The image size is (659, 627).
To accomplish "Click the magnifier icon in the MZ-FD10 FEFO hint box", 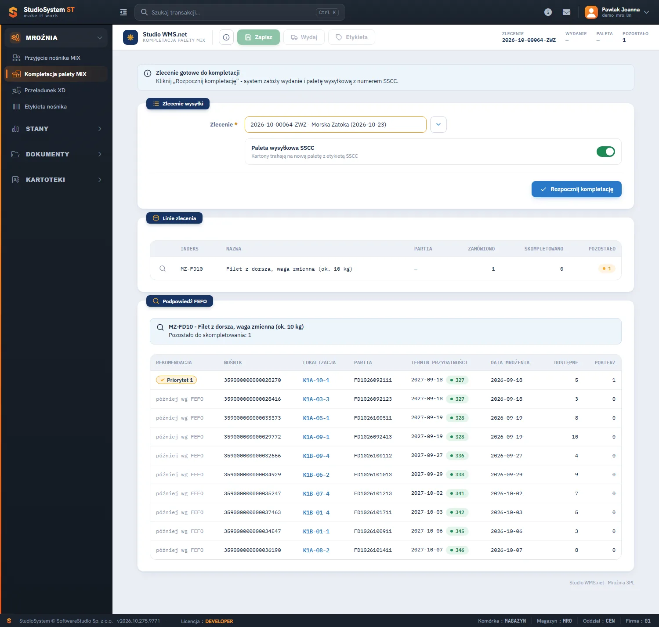I will (x=160, y=327).
